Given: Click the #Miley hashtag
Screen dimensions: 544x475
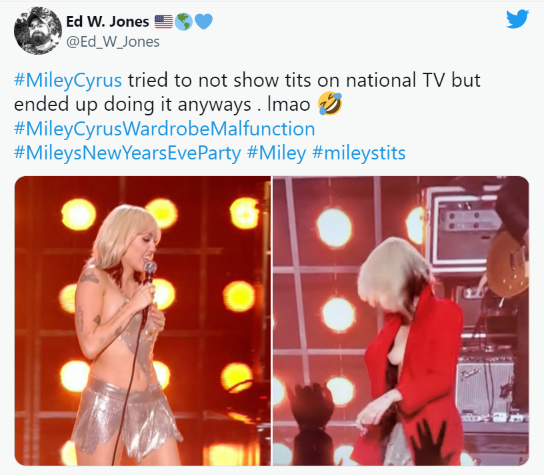Looking at the screenshot, I should point(277,153).
